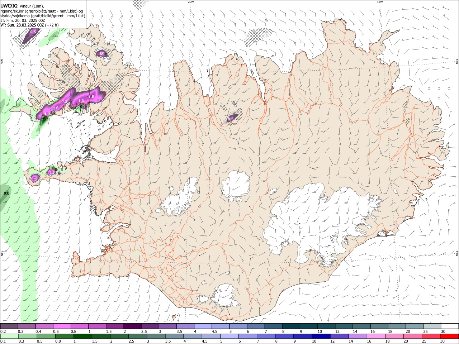The image size is (459, 344).
Task: Select the pale grey 25–30 snow legend swatch
Action: [x=432, y=326]
